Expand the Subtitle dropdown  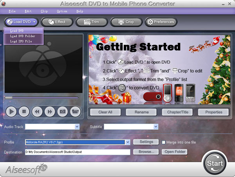point(156,127)
